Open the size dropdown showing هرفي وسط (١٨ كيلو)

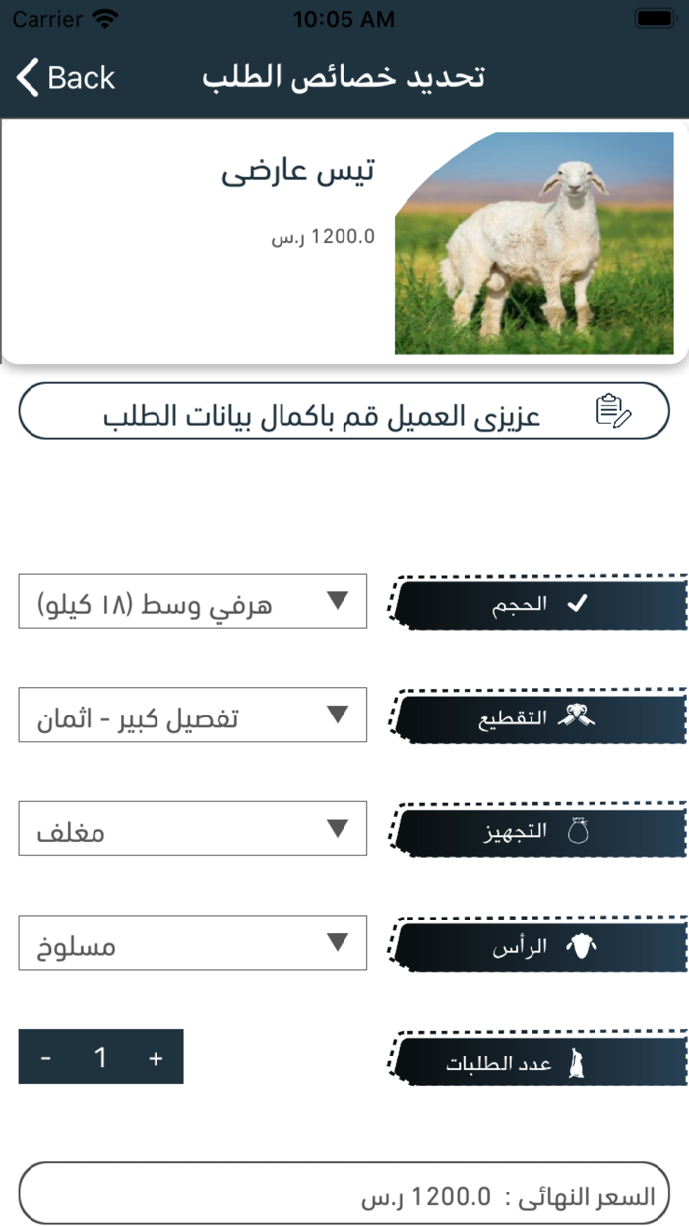(192, 601)
